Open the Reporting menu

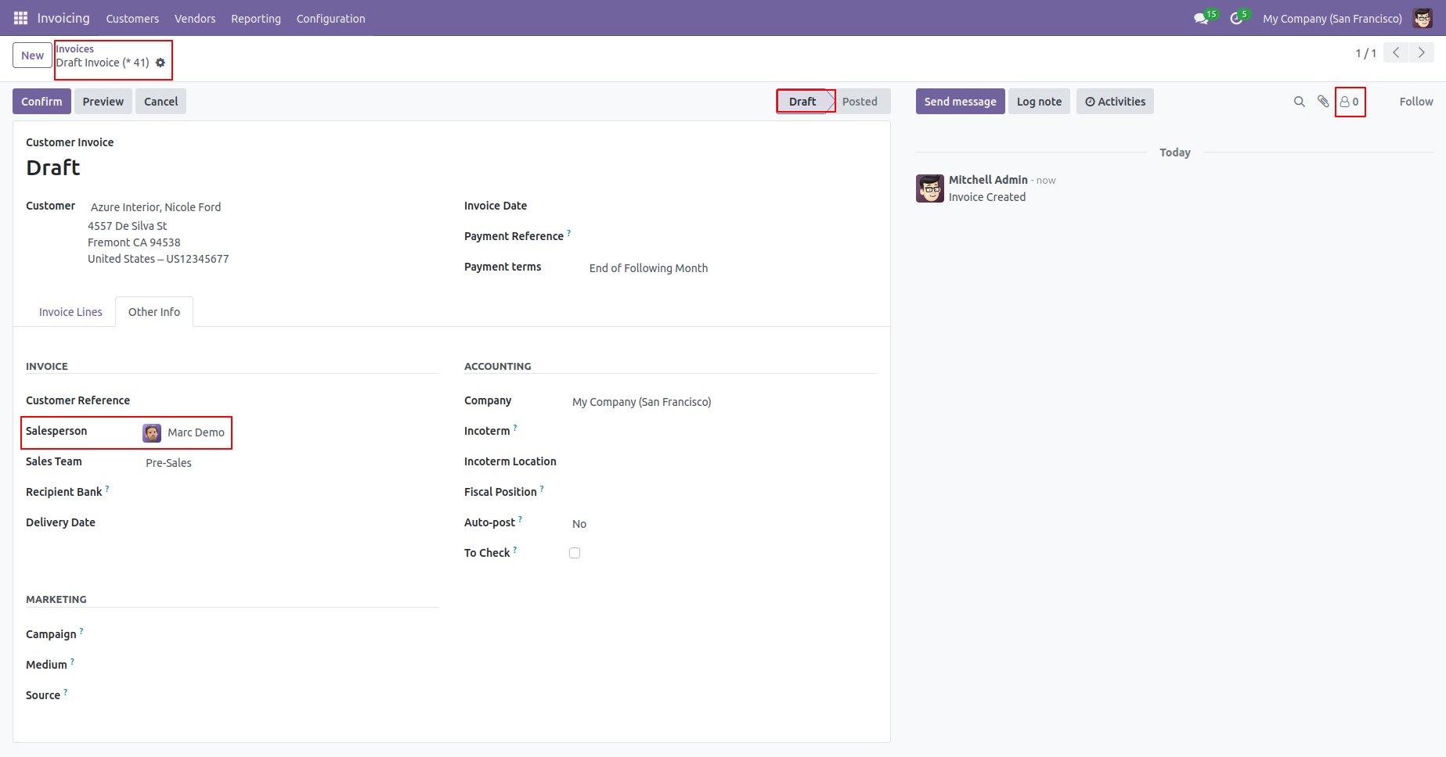tap(255, 19)
